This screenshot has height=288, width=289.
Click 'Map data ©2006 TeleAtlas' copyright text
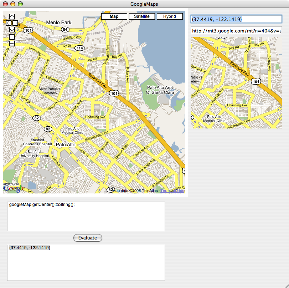(x=135, y=191)
